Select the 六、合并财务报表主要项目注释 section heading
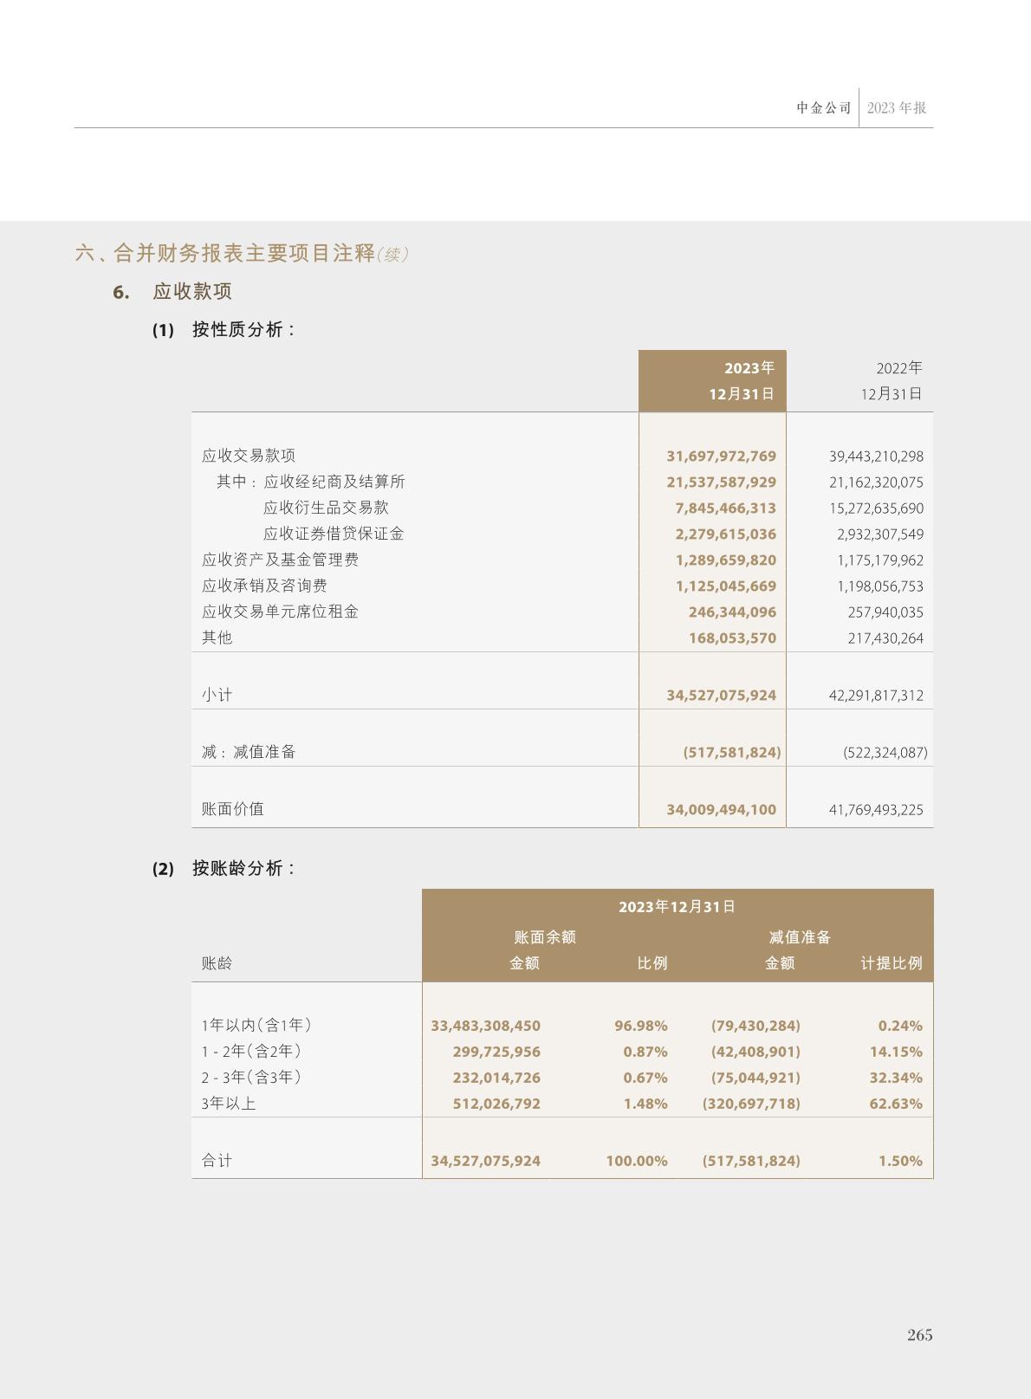 (x=225, y=253)
